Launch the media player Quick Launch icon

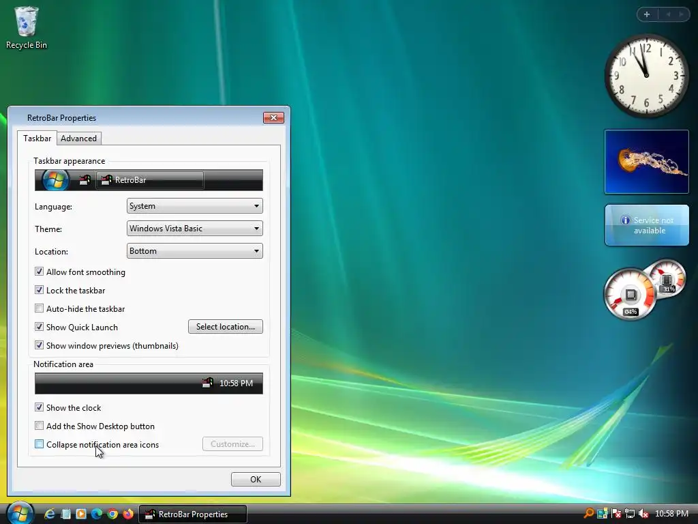81,514
